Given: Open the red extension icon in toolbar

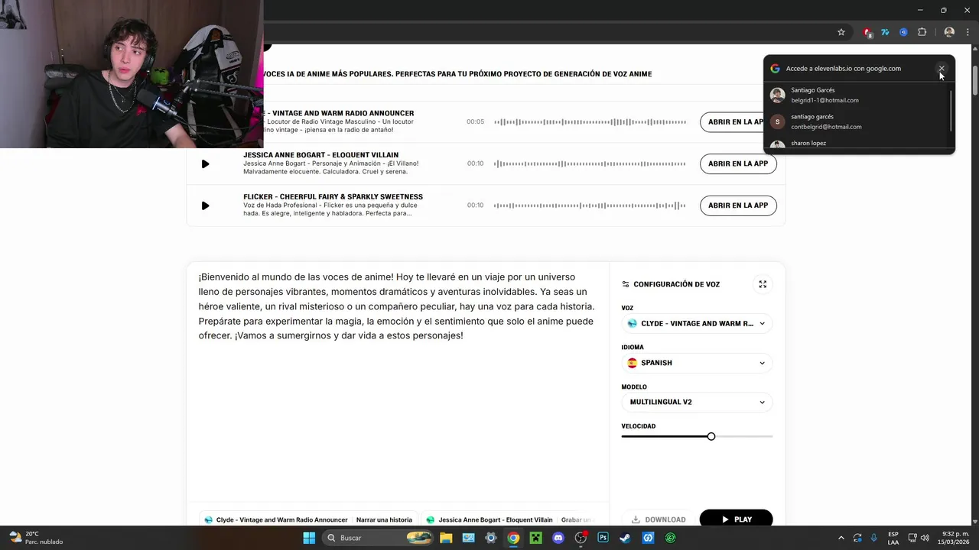Looking at the screenshot, I should click(867, 32).
